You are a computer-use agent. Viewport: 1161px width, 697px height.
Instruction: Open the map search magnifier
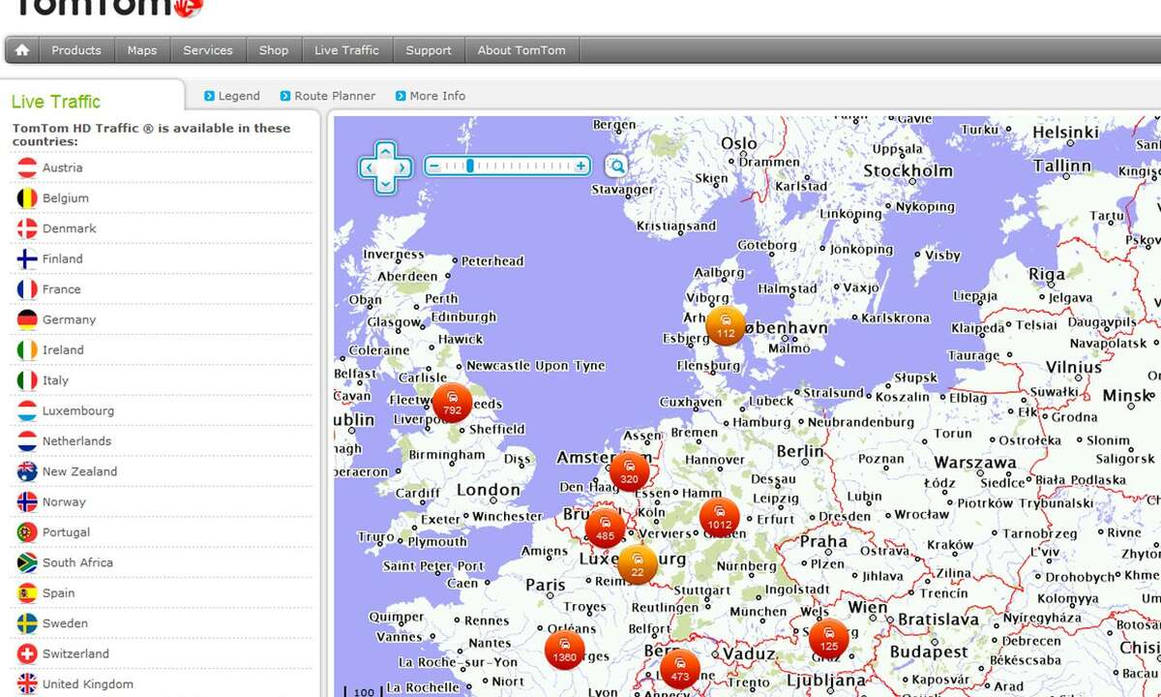[615, 166]
